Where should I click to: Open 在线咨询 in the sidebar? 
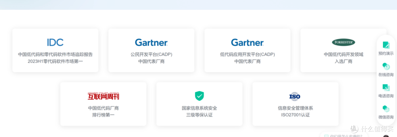[386, 75]
